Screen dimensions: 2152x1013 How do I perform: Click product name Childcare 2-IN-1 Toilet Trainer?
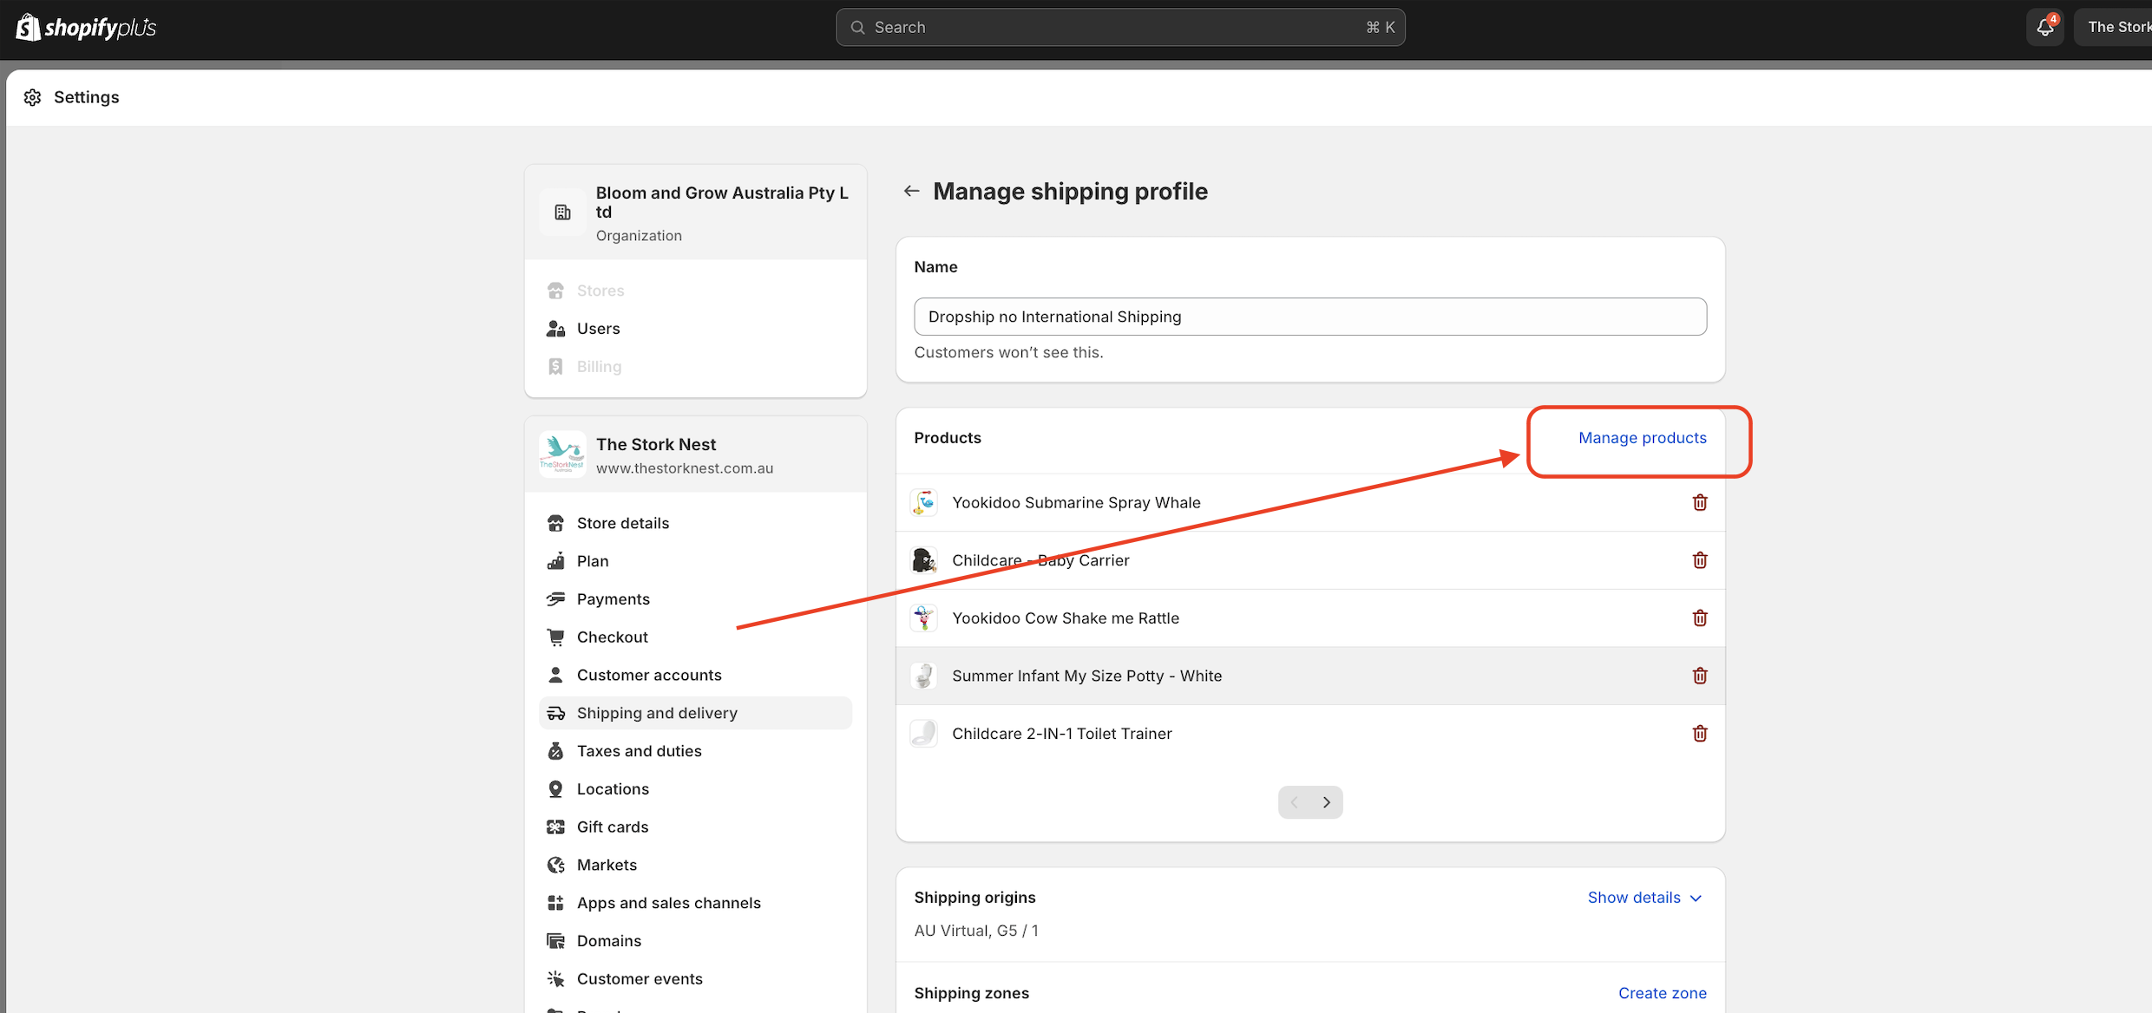pos(1062,734)
